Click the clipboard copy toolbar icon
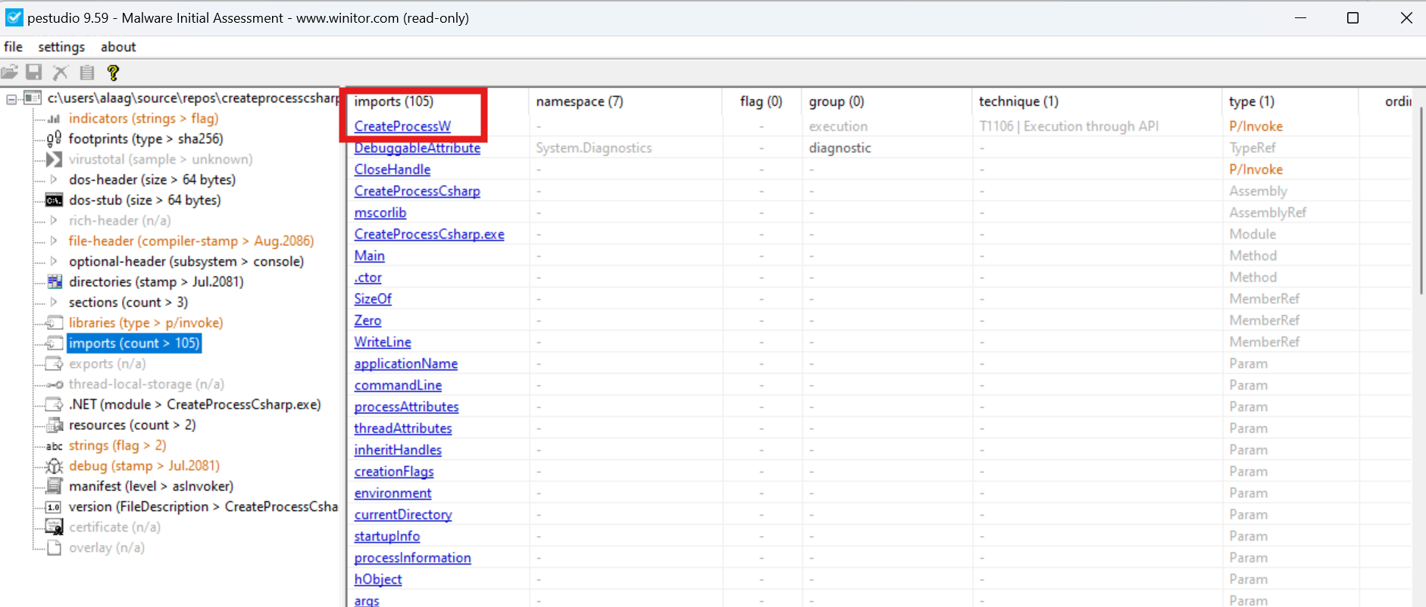 [x=87, y=73]
